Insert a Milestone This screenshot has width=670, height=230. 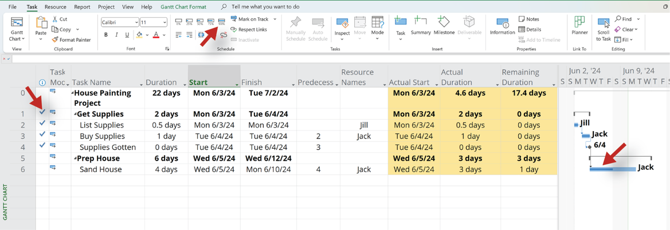(444, 26)
